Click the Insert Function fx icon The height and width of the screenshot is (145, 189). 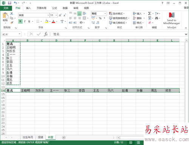tap(46, 34)
